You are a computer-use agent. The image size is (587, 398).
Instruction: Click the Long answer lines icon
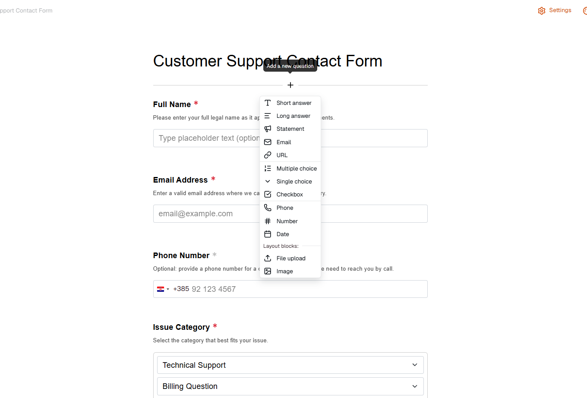268,116
